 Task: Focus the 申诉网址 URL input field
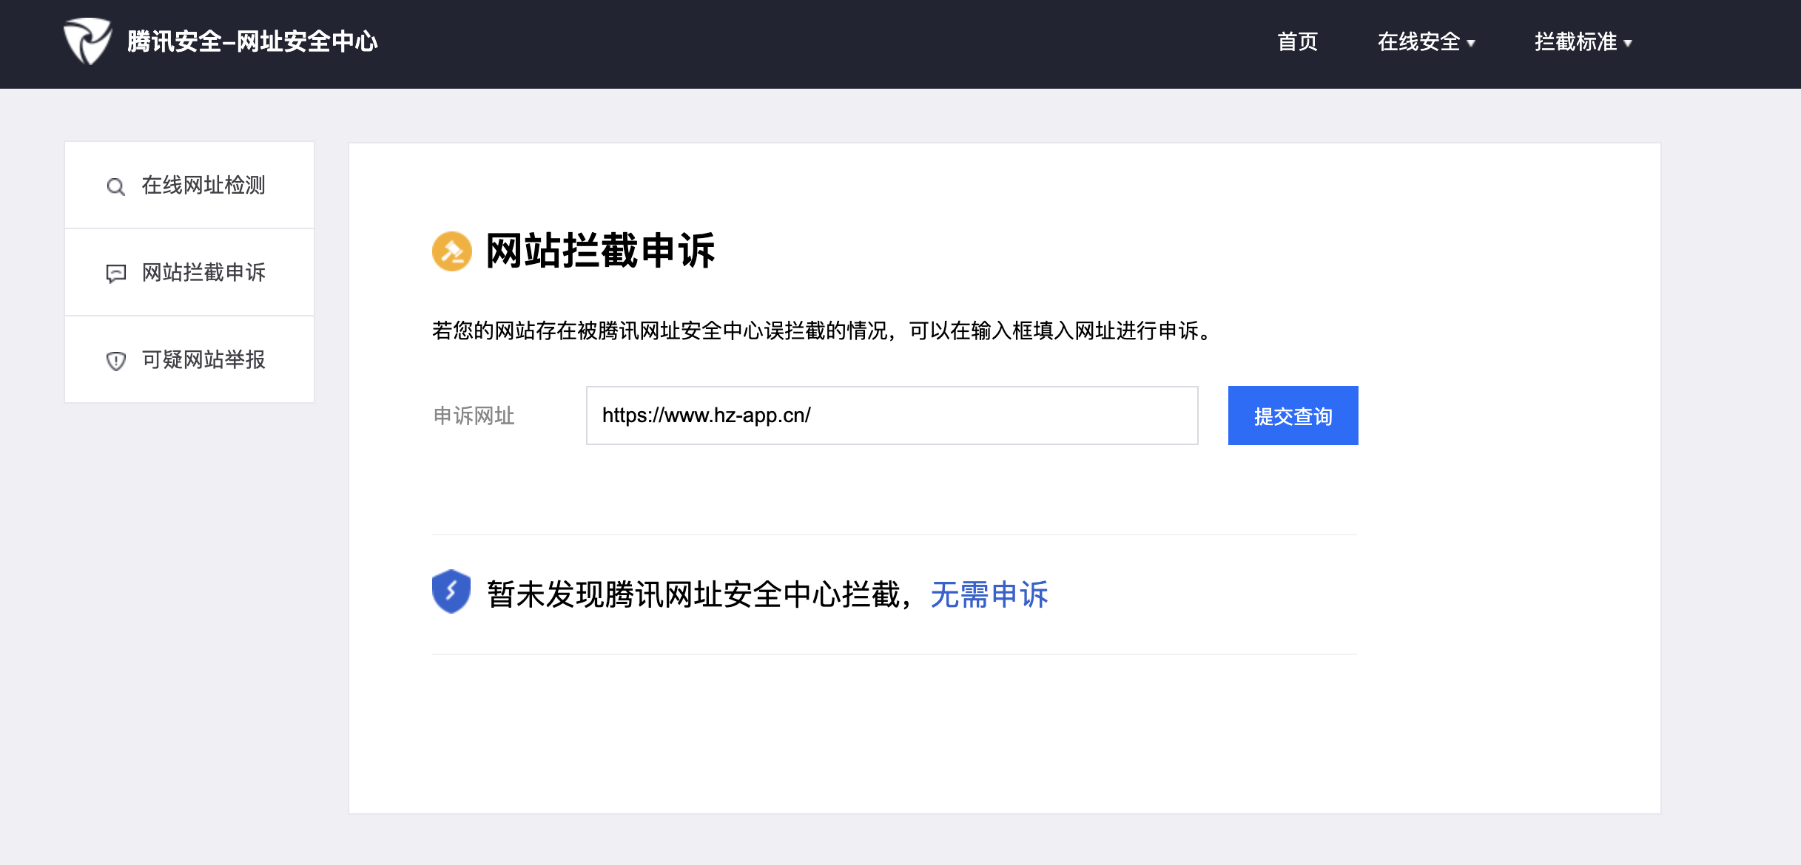click(892, 415)
